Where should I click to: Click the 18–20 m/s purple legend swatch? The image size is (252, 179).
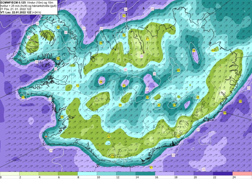(184, 174)
